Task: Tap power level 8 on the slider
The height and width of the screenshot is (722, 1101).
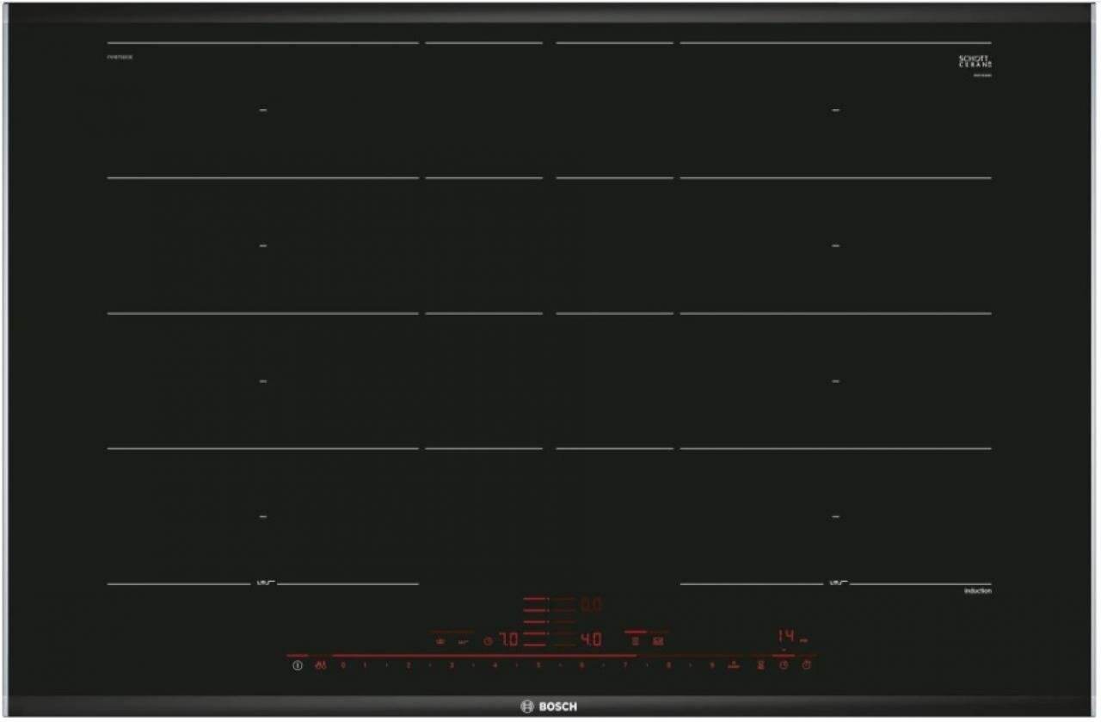Action: pyautogui.click(x=668, y=665)
